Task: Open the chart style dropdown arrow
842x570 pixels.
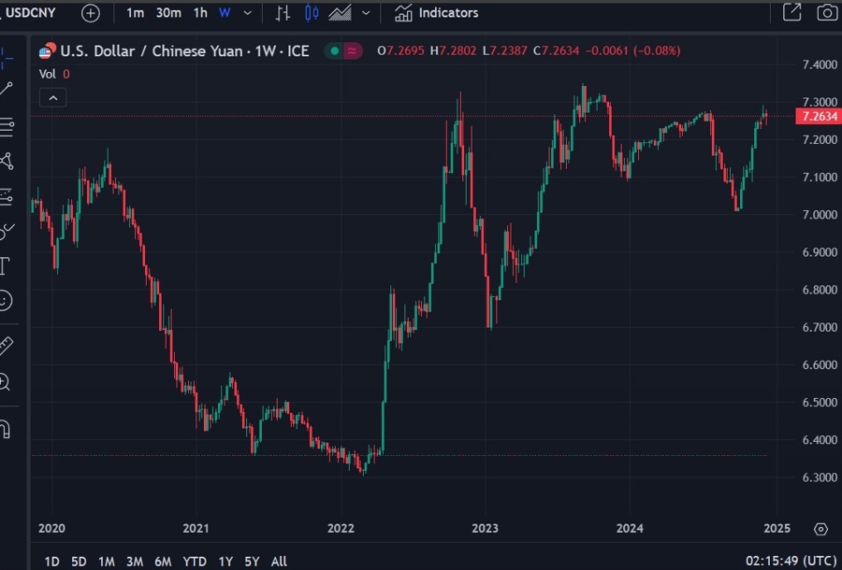Action: pyautogui.click(x=366, y=13)
